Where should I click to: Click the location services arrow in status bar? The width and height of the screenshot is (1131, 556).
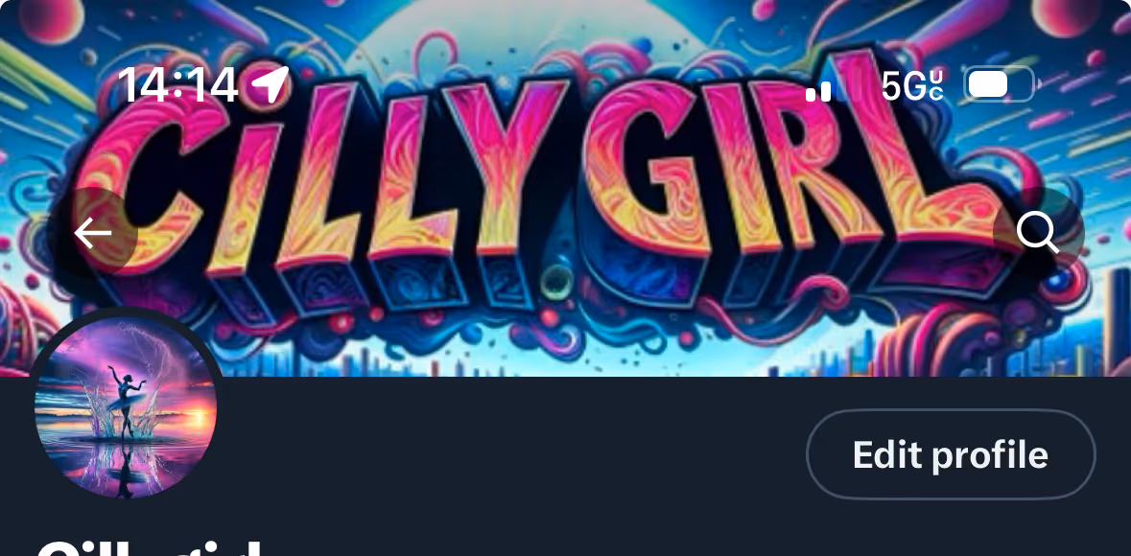click(x=271, y=84)
